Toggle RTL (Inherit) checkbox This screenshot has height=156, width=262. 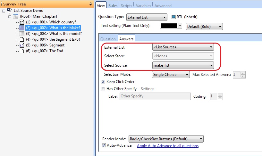173,17
